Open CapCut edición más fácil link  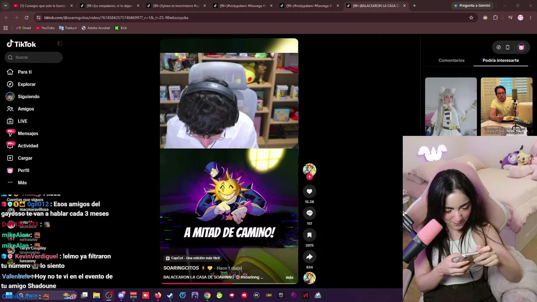[193, 258]
